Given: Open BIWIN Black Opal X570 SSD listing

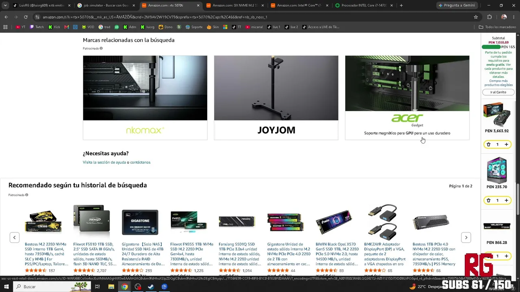Looking at the screenshot, I should (337, 254).
